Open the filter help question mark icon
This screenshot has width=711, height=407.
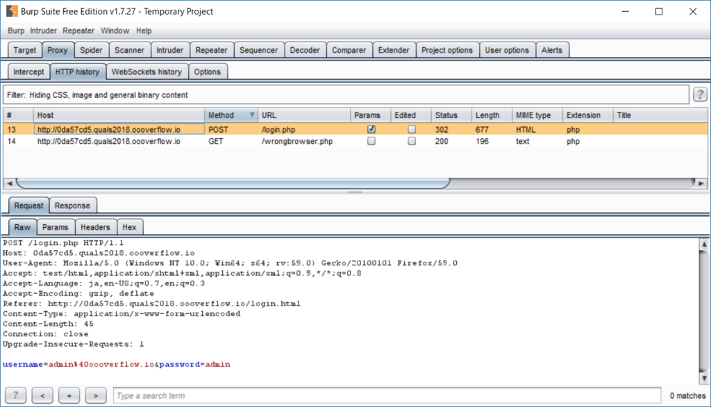click(700, 94)
